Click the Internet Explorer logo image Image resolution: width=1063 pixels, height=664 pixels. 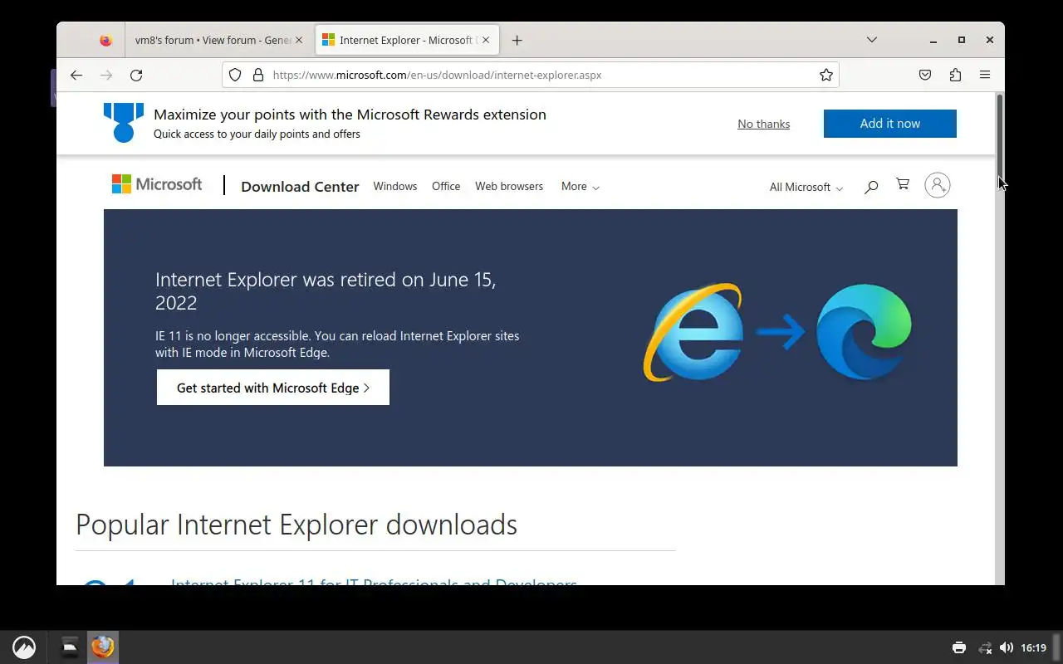[x=693, y=332]
